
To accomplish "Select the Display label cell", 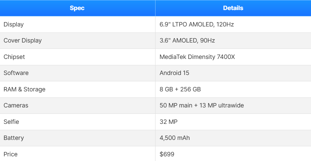I will click(x=14, y=24).
